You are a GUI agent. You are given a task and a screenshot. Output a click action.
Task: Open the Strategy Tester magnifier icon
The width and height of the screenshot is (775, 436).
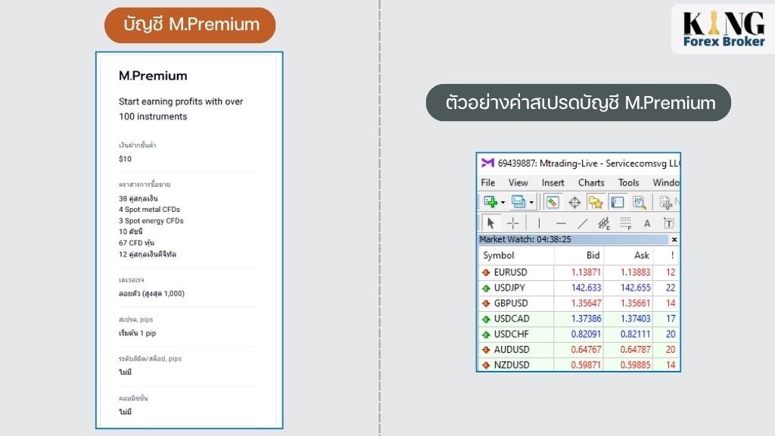coord(639,201)
